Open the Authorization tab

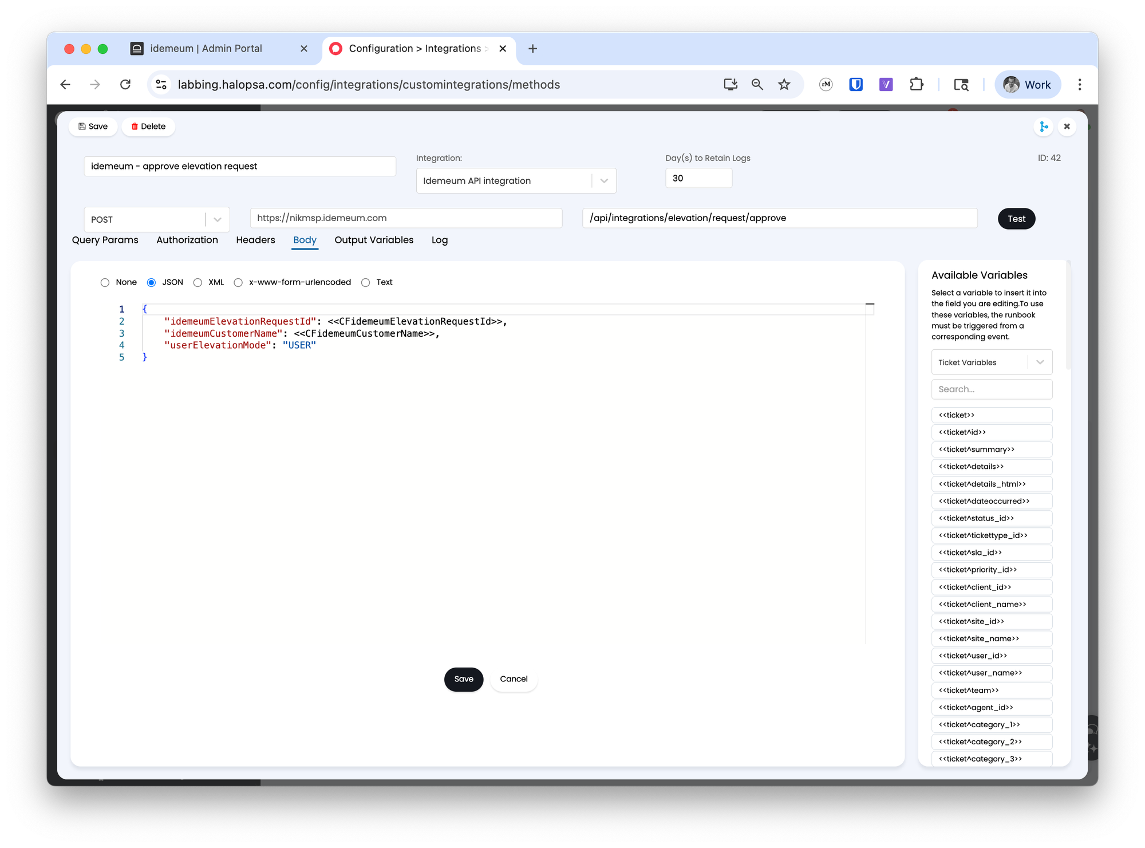point(187,240)
